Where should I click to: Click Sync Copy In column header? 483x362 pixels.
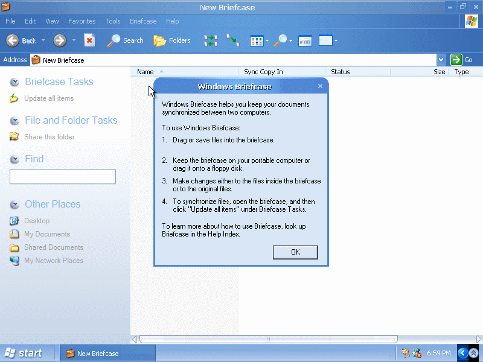click(282, 72)
